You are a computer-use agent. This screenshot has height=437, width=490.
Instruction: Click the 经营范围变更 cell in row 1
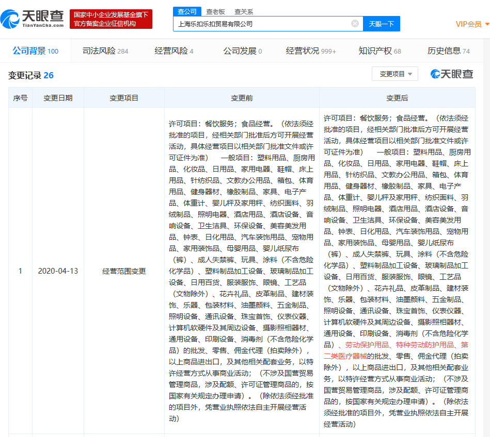(x=124, y=271)
